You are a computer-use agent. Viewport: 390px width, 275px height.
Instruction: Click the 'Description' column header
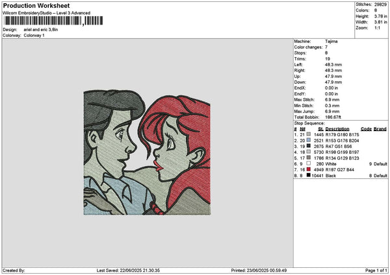337,129
